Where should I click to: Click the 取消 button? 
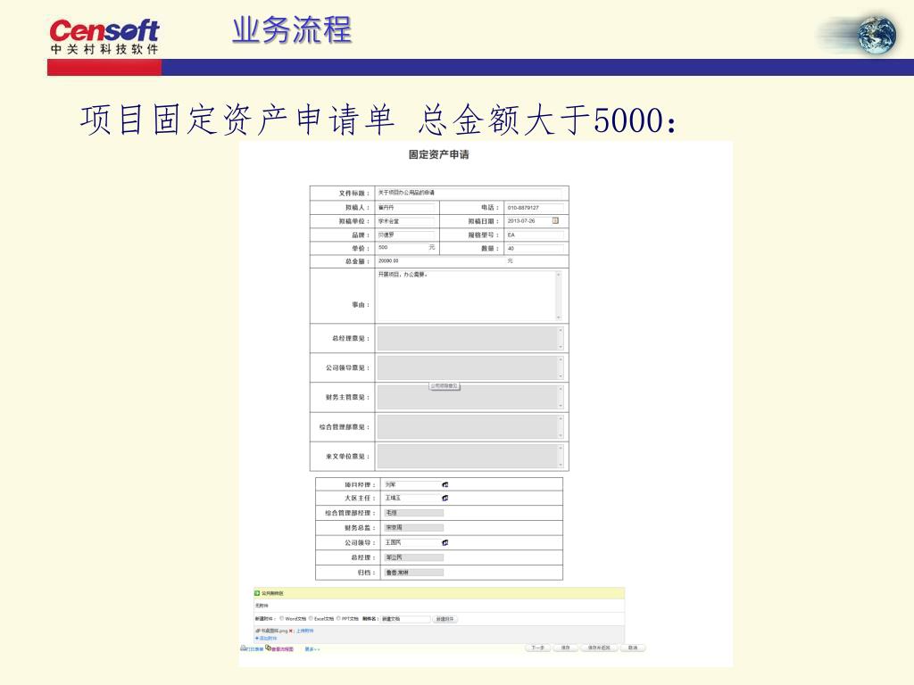coord(633,648)
